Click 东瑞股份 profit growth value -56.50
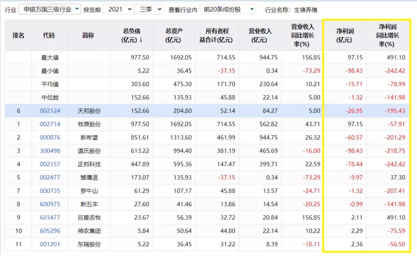The height and width of the screenshot is (256, 417). [396, 244]
